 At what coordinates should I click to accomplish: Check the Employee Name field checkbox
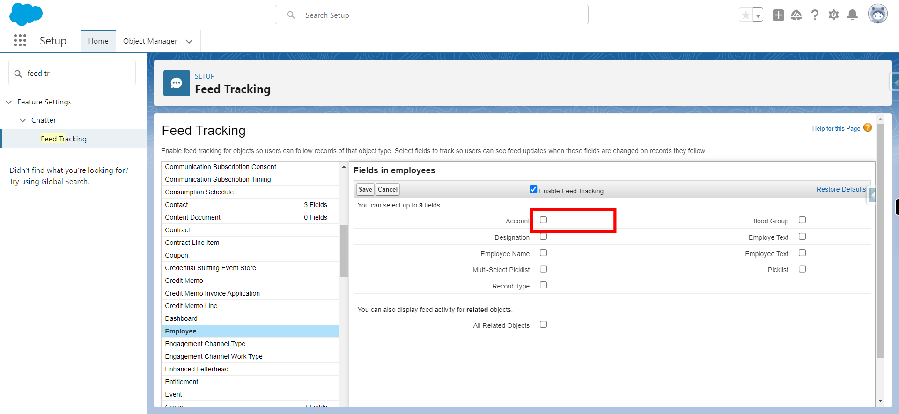click(543, 252)
